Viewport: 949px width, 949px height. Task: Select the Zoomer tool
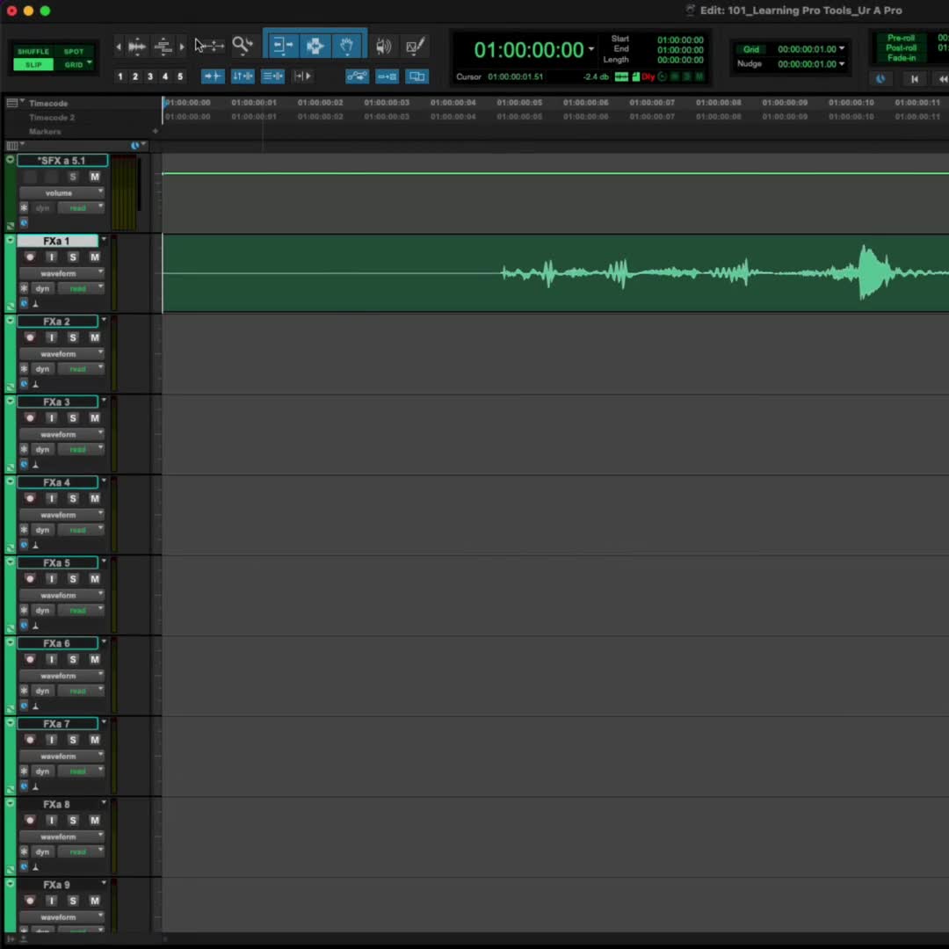pos(243,46)
